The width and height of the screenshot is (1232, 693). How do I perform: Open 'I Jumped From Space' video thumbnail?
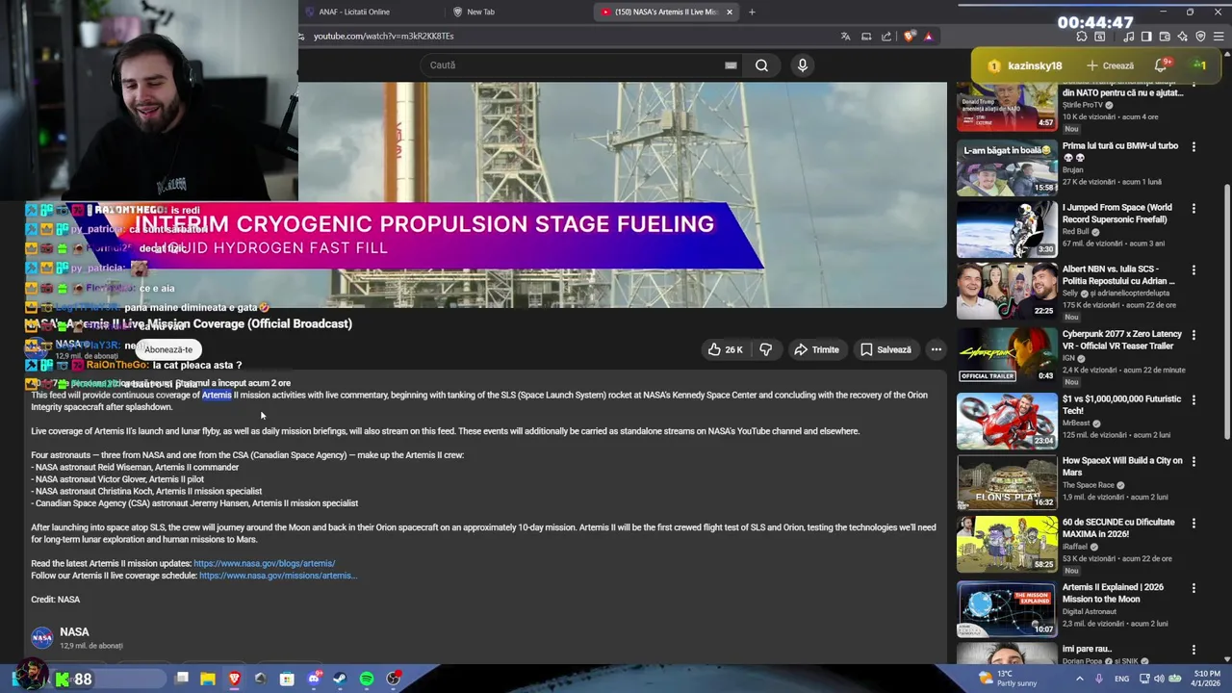[x=1007, y=230]
